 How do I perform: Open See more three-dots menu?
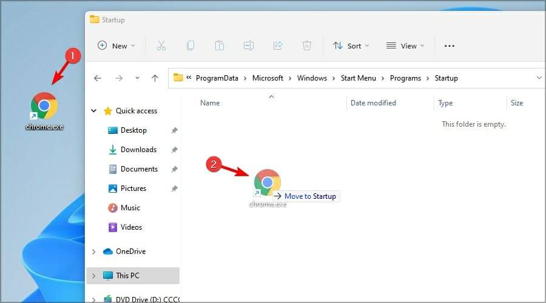tap(450, 45)
